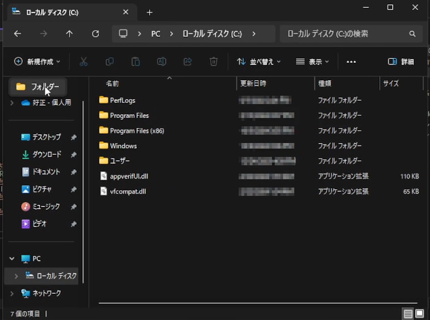Click the forward navigation arrow

coord(43,34)
